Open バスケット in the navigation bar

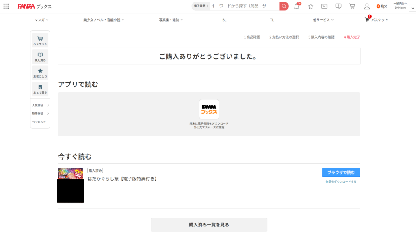[377, 19]
